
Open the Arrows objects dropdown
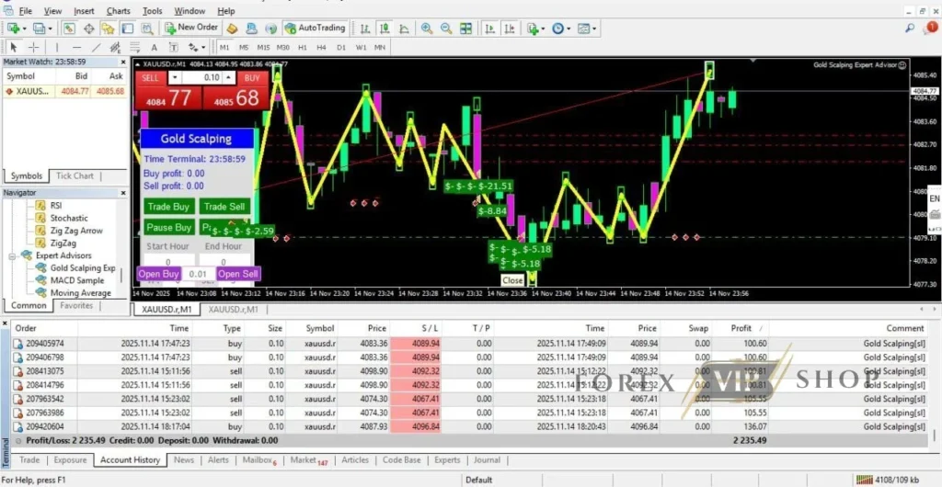click(x=197, y=48)
